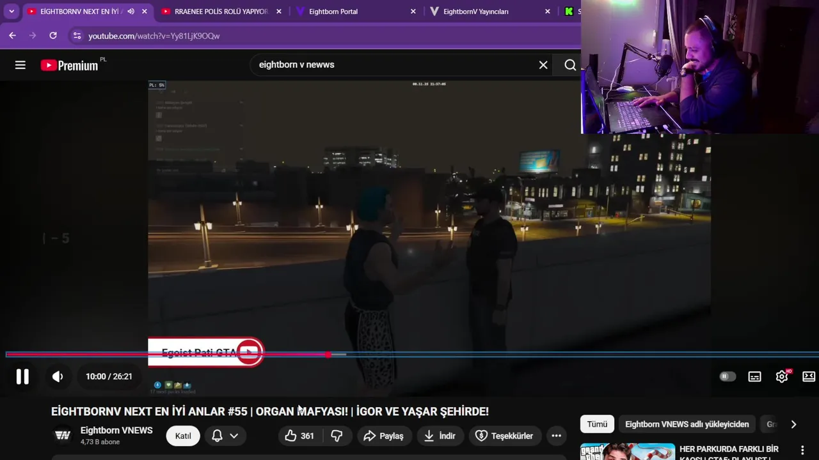Close the EİGHTBORNV NEXT EN İYİ tab
The image size is (819, 460).
(145, 11)
